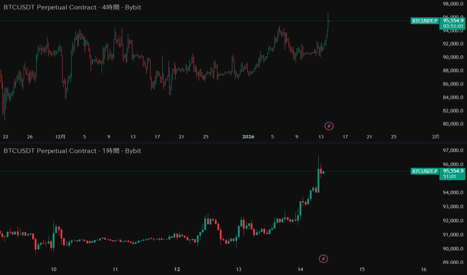Click 90,000.0 on the 4時間 chart price axis

tap(453, 57)
